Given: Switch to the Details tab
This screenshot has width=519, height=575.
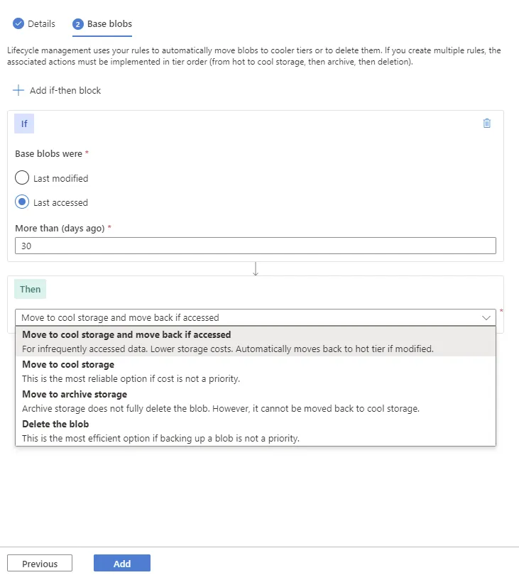Looking at the screenshot, I should 41,23.
